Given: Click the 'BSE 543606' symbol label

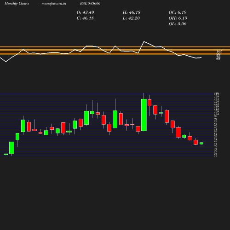Looking at the screenshot, I should point(90,3).
